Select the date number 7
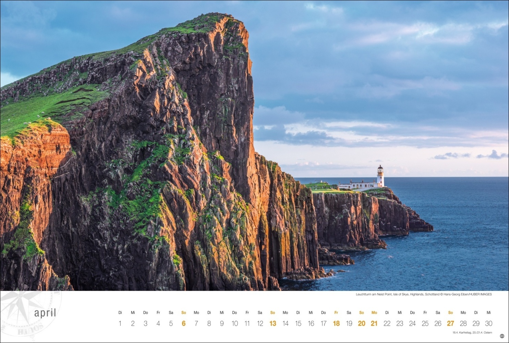 click(196, 323)
